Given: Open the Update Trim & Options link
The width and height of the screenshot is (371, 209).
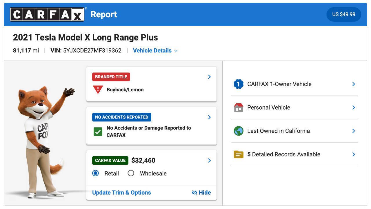Looking at the screenshot, I should [x=121, y=193].
